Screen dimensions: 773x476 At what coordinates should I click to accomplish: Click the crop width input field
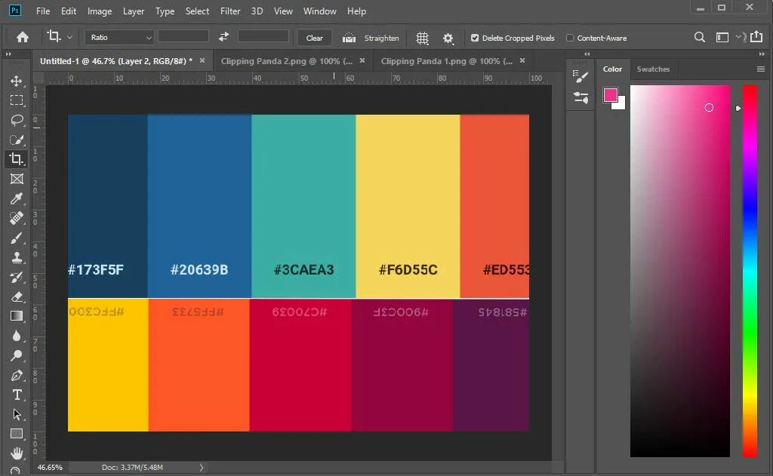coord(183,36)
